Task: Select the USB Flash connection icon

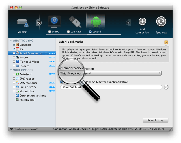Action: point(75,21)
